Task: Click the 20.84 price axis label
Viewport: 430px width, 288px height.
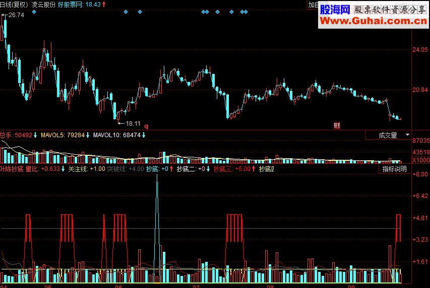Action: [x=420, y=90]
